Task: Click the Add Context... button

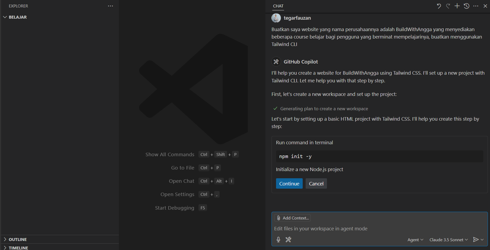Action: pos(292,218)
